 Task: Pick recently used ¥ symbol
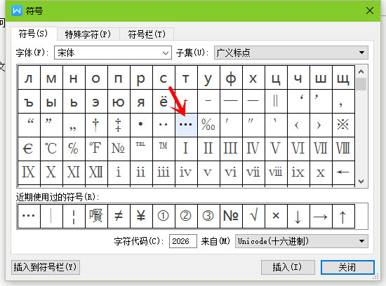(x=141, y=216)
